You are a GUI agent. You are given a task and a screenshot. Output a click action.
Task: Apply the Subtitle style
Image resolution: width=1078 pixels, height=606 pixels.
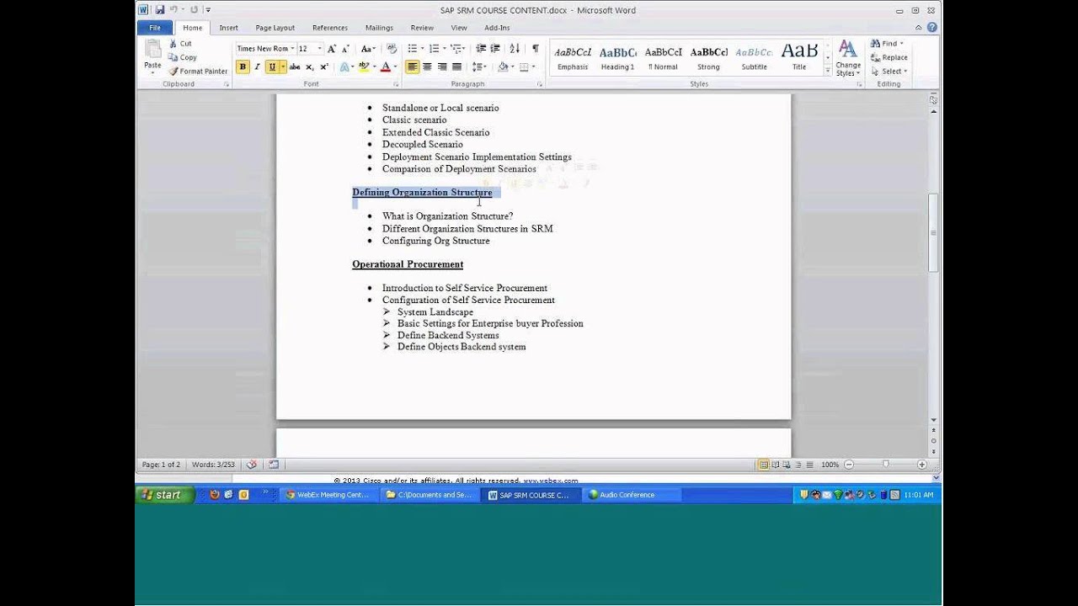(x=754, y=57)
